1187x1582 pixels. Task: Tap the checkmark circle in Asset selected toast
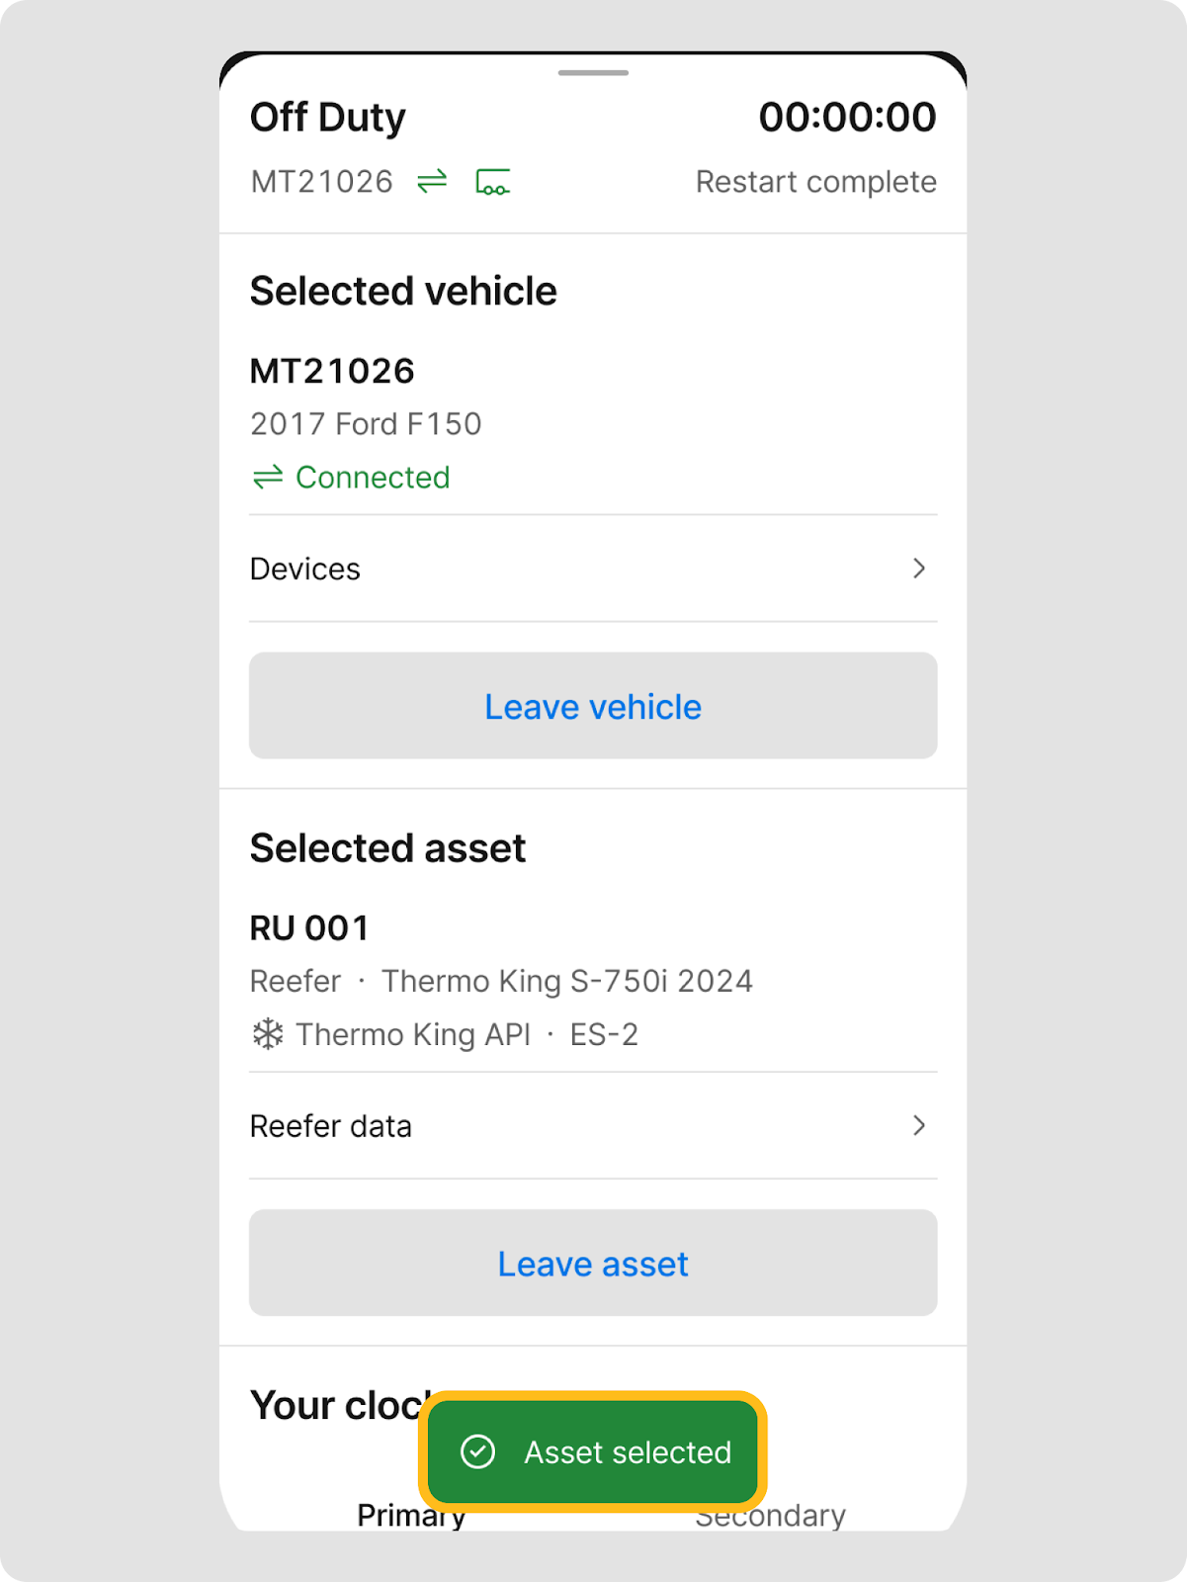[478, 1451]
